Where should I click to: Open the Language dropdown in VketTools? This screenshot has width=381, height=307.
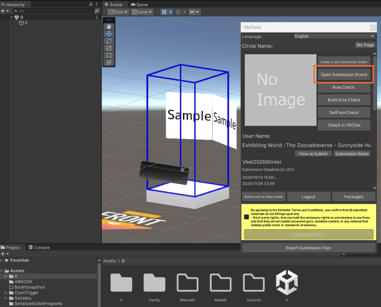335,36
